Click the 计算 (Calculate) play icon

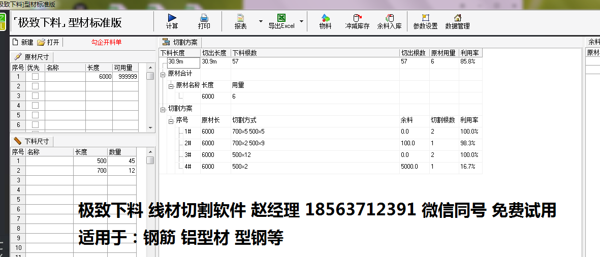(x=172, y=18)
